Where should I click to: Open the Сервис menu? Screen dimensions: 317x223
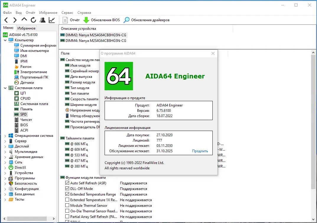tap(67, 13)
